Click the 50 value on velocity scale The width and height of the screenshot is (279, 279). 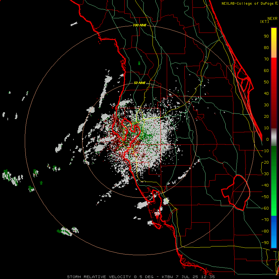(266, 82)
